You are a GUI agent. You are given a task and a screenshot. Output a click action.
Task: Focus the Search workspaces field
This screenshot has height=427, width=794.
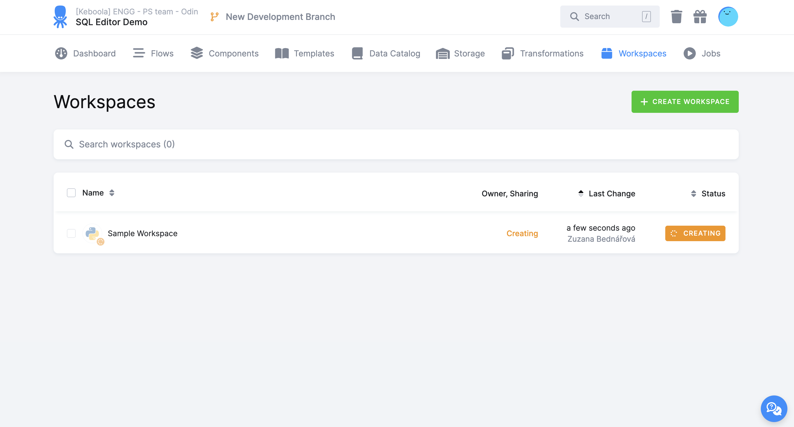396,144
